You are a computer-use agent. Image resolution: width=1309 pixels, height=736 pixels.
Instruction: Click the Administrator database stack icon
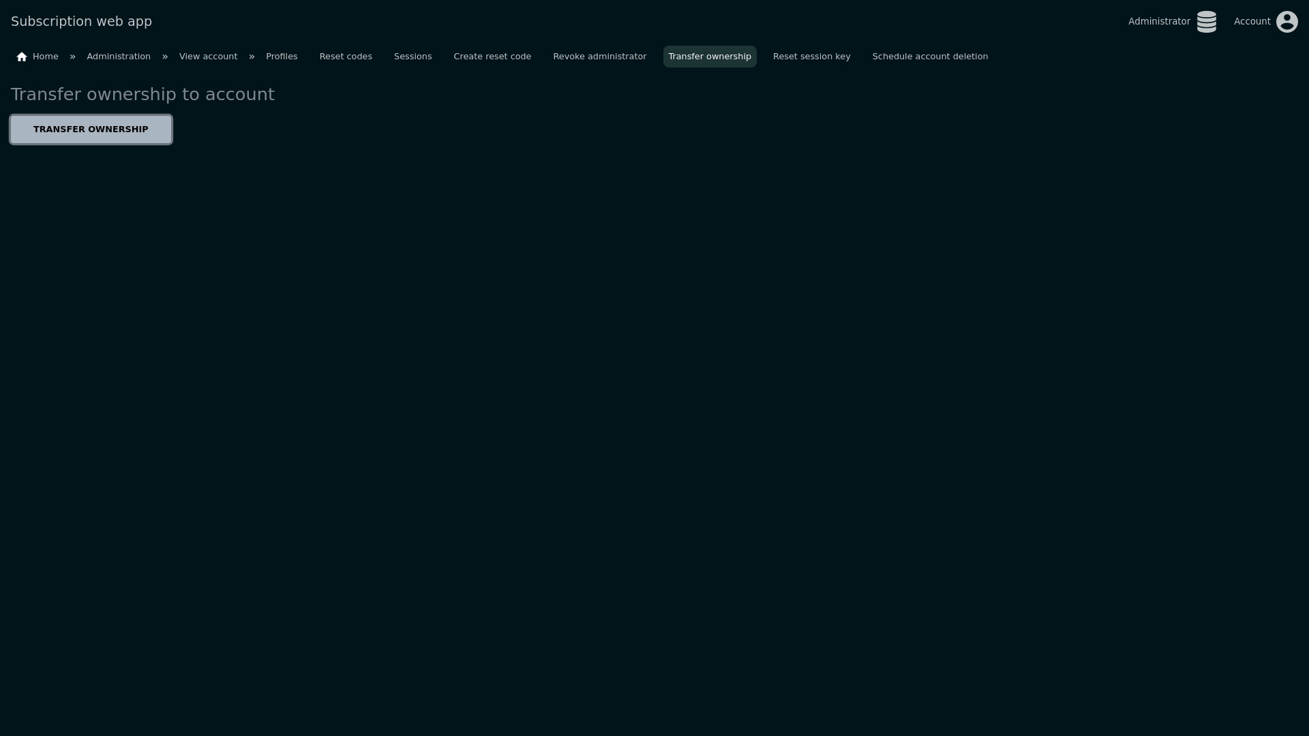pos(1206,22)
